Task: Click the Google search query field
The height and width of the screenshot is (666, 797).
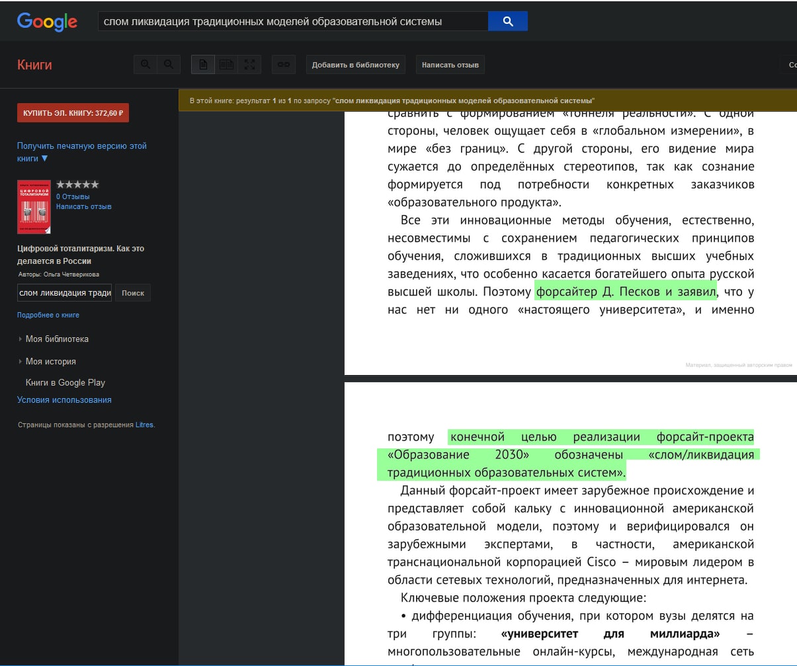Action: click(293, 21)
